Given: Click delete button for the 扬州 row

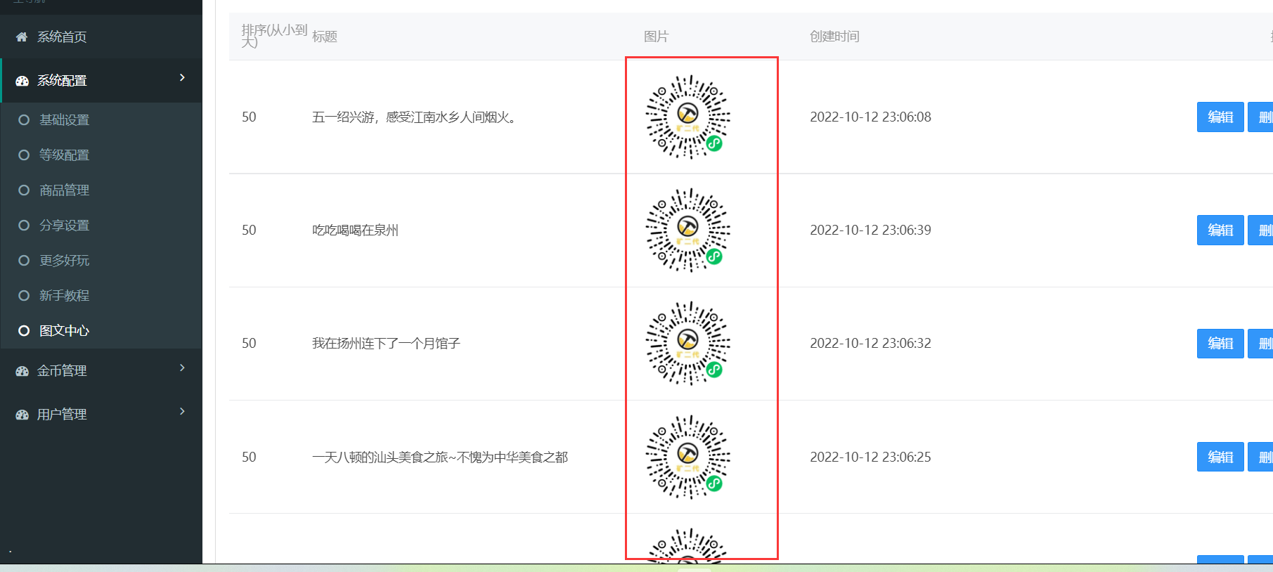Looking at the screenshot, I should click(x=1261, y=344).
